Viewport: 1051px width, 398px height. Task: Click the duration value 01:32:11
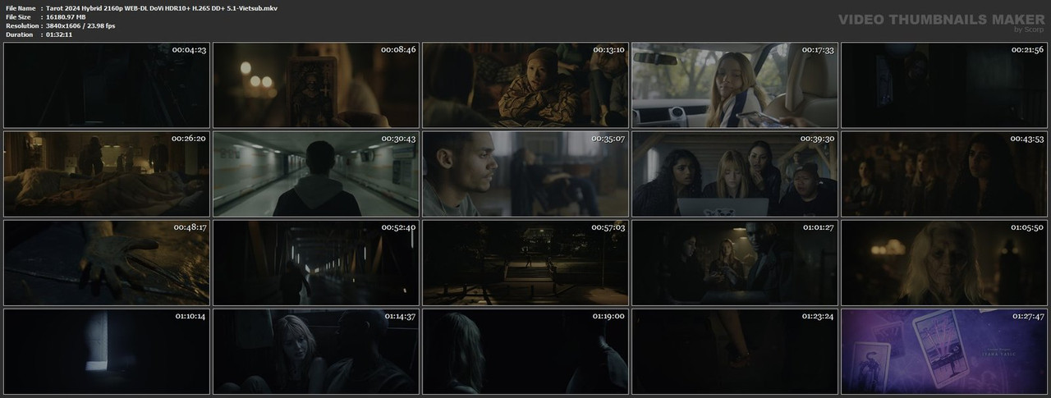click(x=59, y=34)
